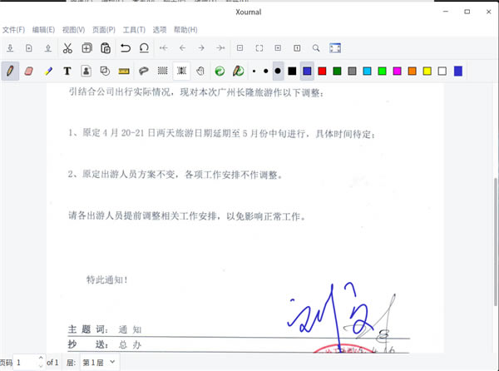499x371 pixels.
Task: Go to the next page
Action: tap(201, 48)
